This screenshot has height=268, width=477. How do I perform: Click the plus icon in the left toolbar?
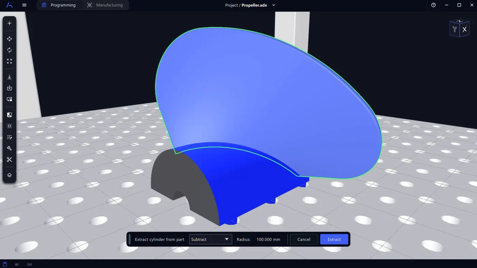[x=10, y=23]
